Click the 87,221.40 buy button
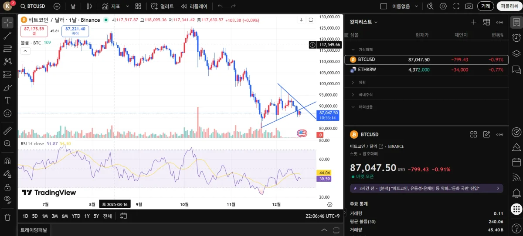Screen dimensions: 523x236 tap(75, 31)
